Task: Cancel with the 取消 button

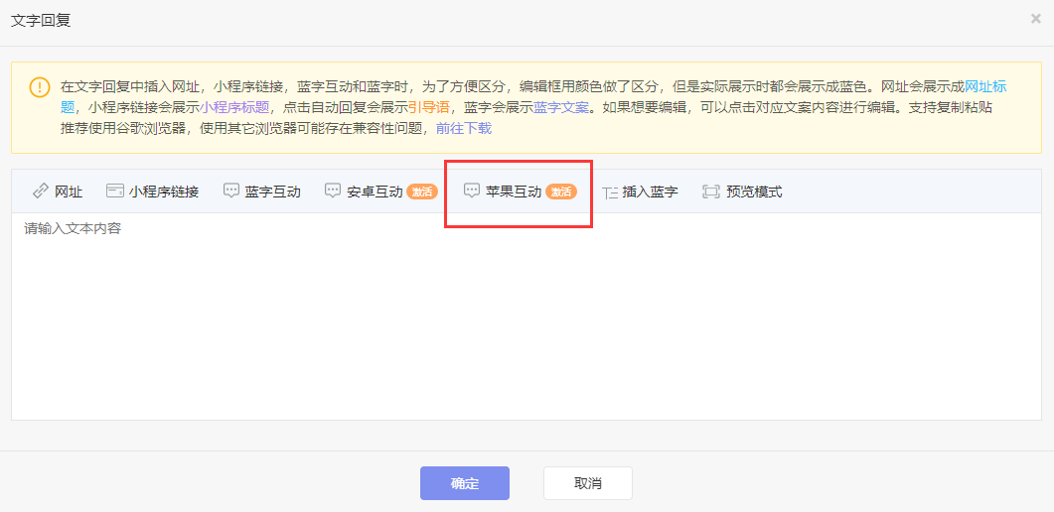Action: pos(588,483)
